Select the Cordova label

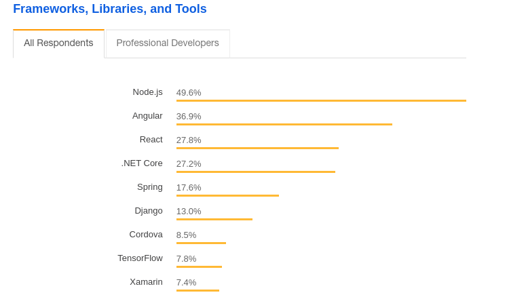click(x=146, y=235)
